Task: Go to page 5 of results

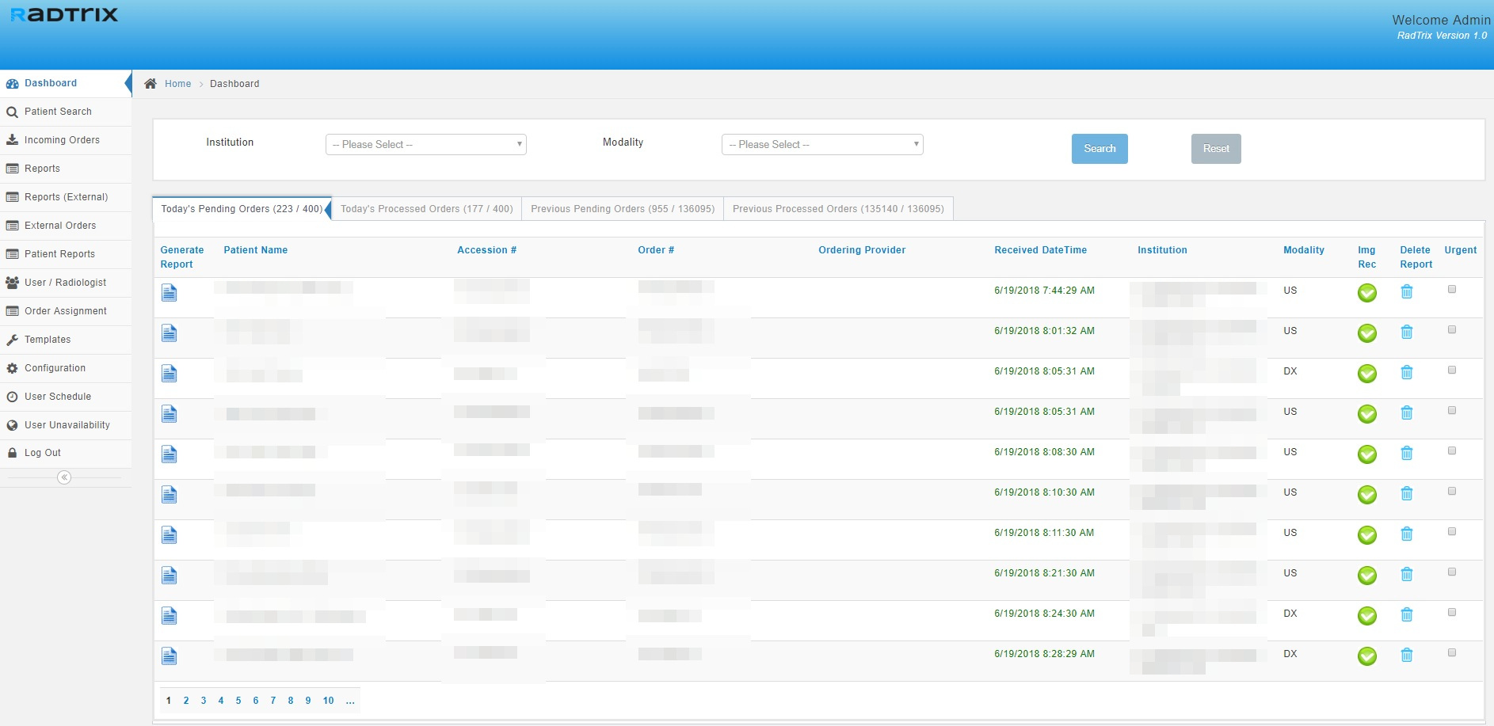Action: [238, 701]
